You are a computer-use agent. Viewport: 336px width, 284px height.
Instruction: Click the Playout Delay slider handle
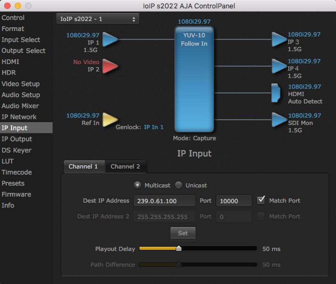click(x=179, y=248)
